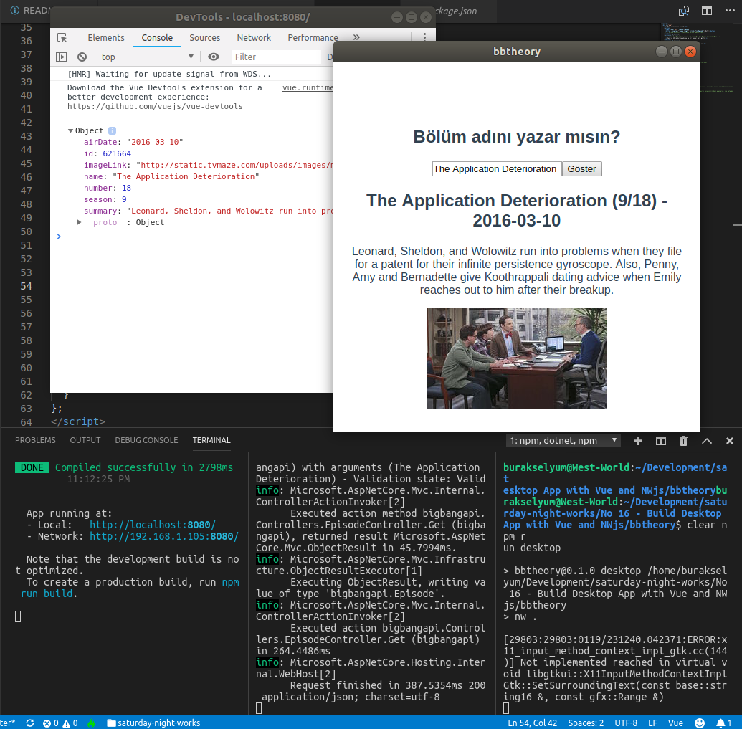The image size is (742, 729).
Task: Clear the DevTools console
Action: tap(82, 57)
